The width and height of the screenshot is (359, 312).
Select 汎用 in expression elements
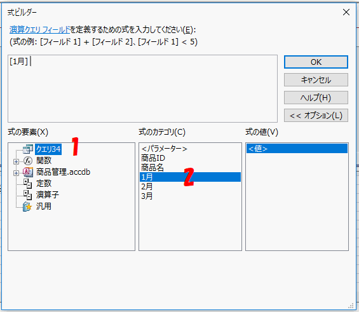point(44,207)
